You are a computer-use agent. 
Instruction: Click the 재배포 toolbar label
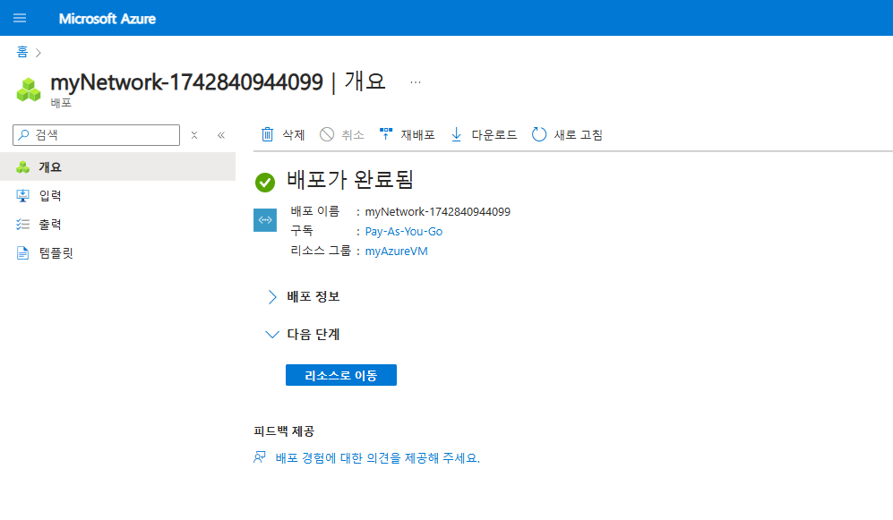tap(418, 135)
